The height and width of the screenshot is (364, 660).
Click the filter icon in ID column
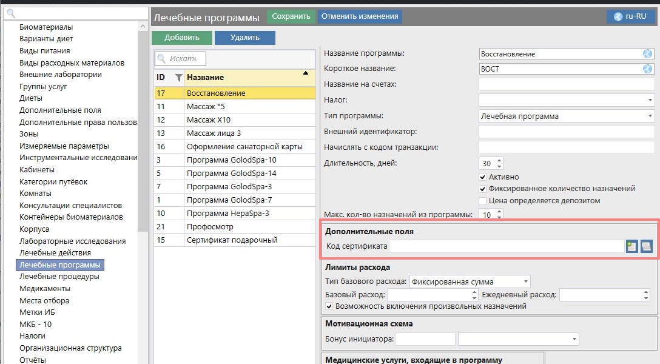coord(178,78)
